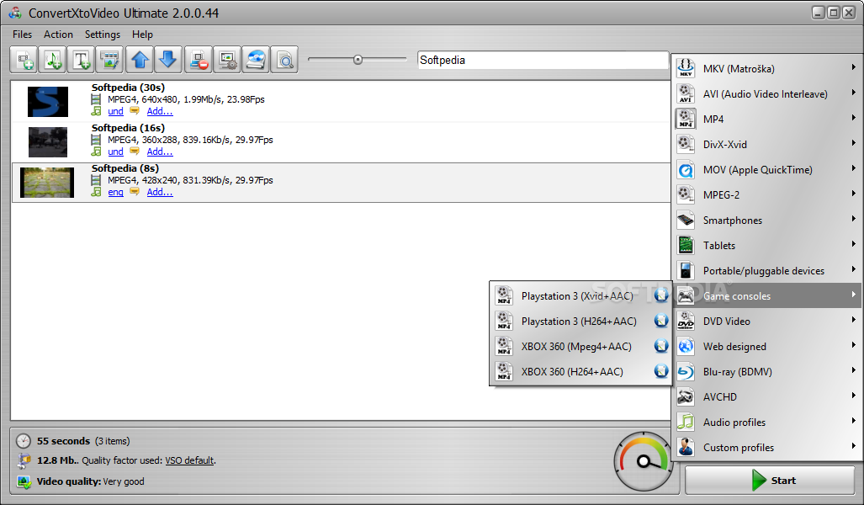The image size is (864, 505).
Task: Expand the Web designed submenu arrow
Action: pos(854,345)
